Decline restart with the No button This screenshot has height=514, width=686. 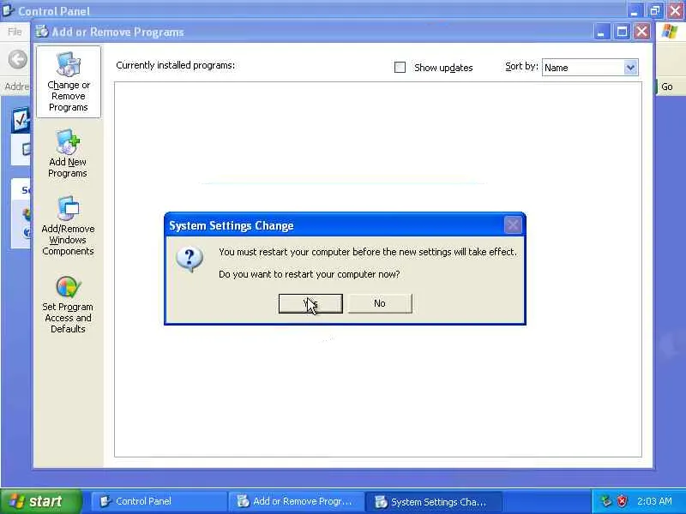[x=380, y=303]
